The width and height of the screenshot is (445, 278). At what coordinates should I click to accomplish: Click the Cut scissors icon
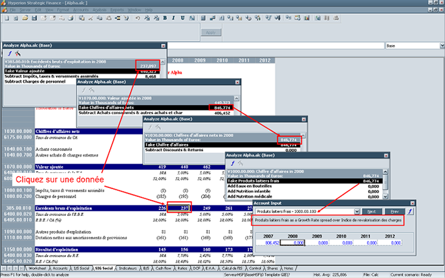pos(91,18)
